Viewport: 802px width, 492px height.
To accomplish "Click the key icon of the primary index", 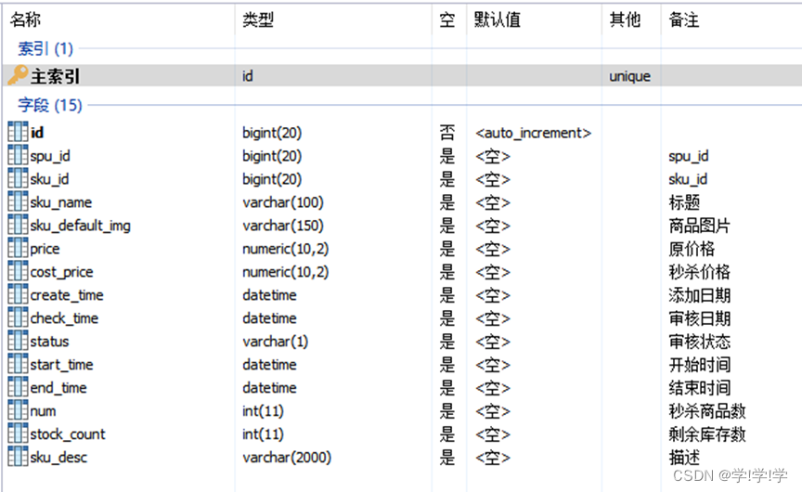I will pos(18,75).
